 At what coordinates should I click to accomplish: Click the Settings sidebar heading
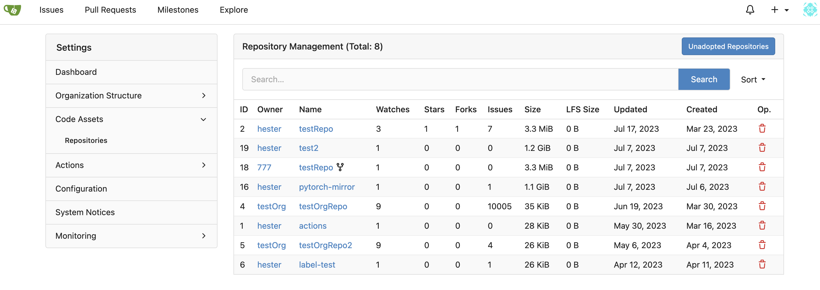point(74,47)
